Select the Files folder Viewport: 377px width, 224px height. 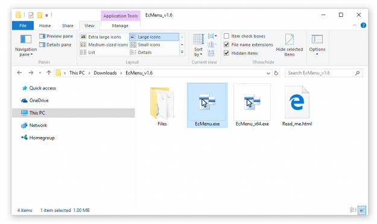(162, 106)
